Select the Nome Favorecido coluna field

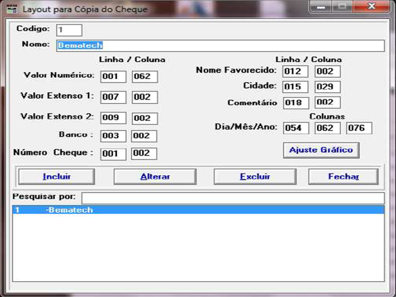tap(328, 71)
